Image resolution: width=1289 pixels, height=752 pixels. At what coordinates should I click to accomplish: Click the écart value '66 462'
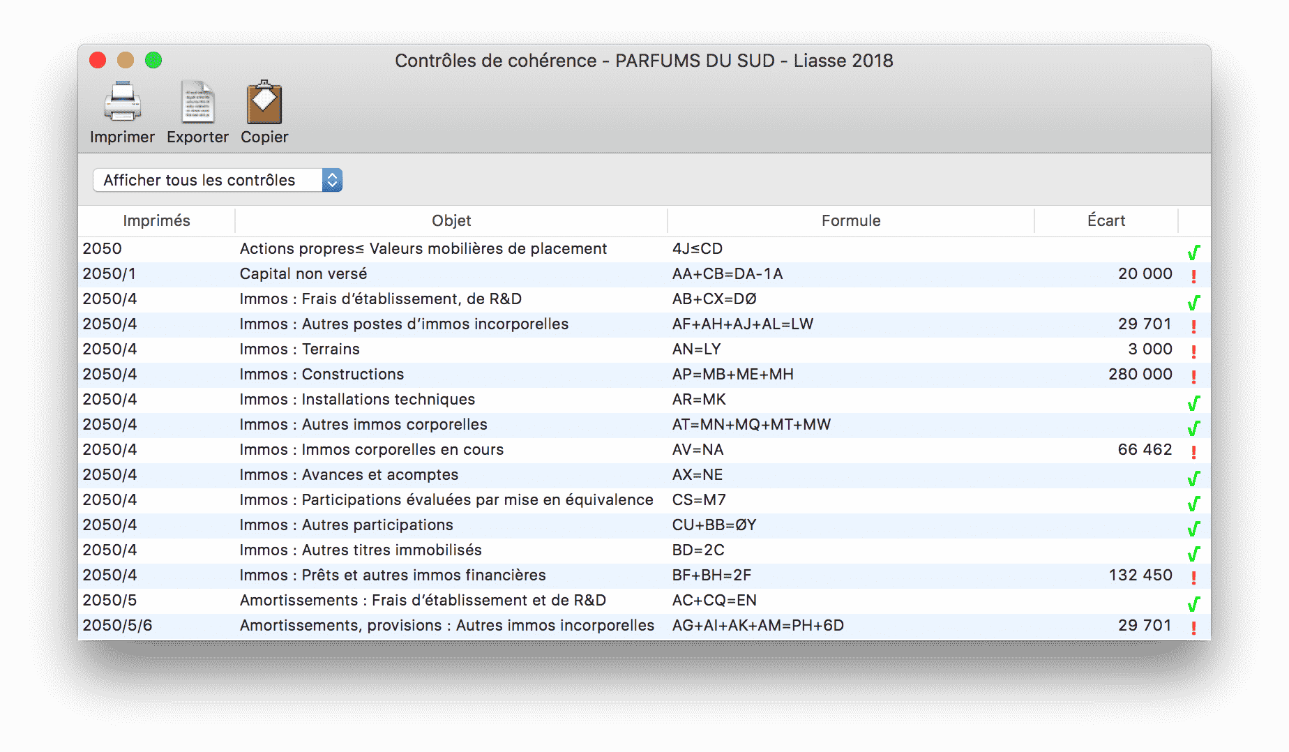click(1145, 450)
